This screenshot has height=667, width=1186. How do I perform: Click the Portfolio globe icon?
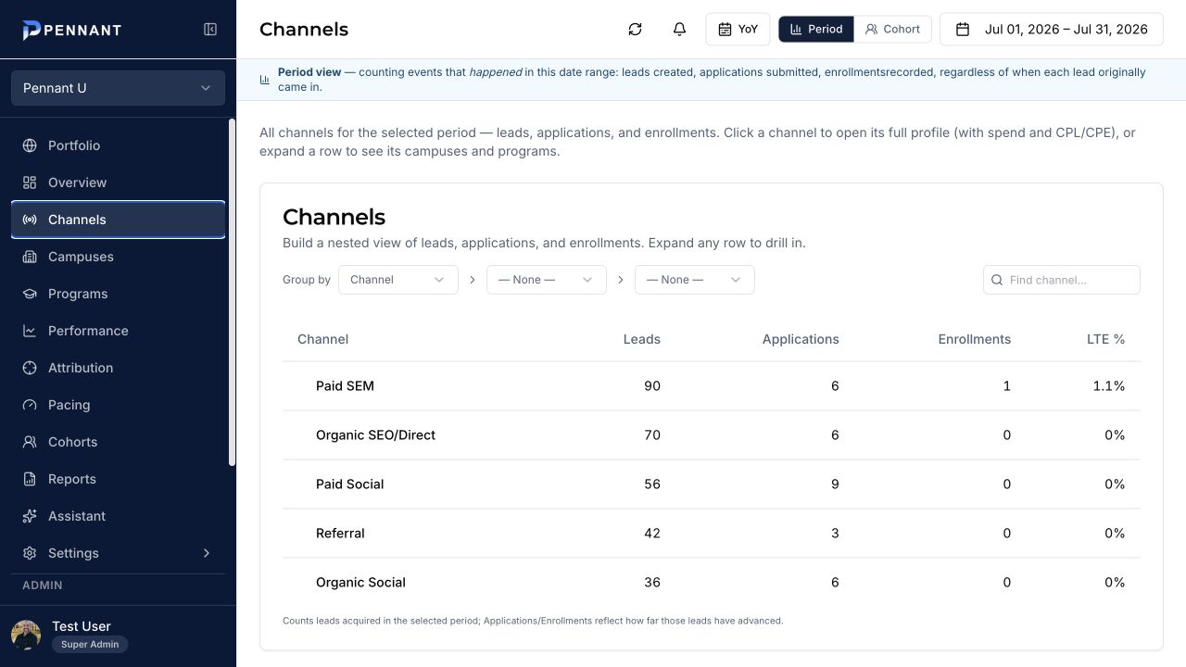[x=30, y=145]
